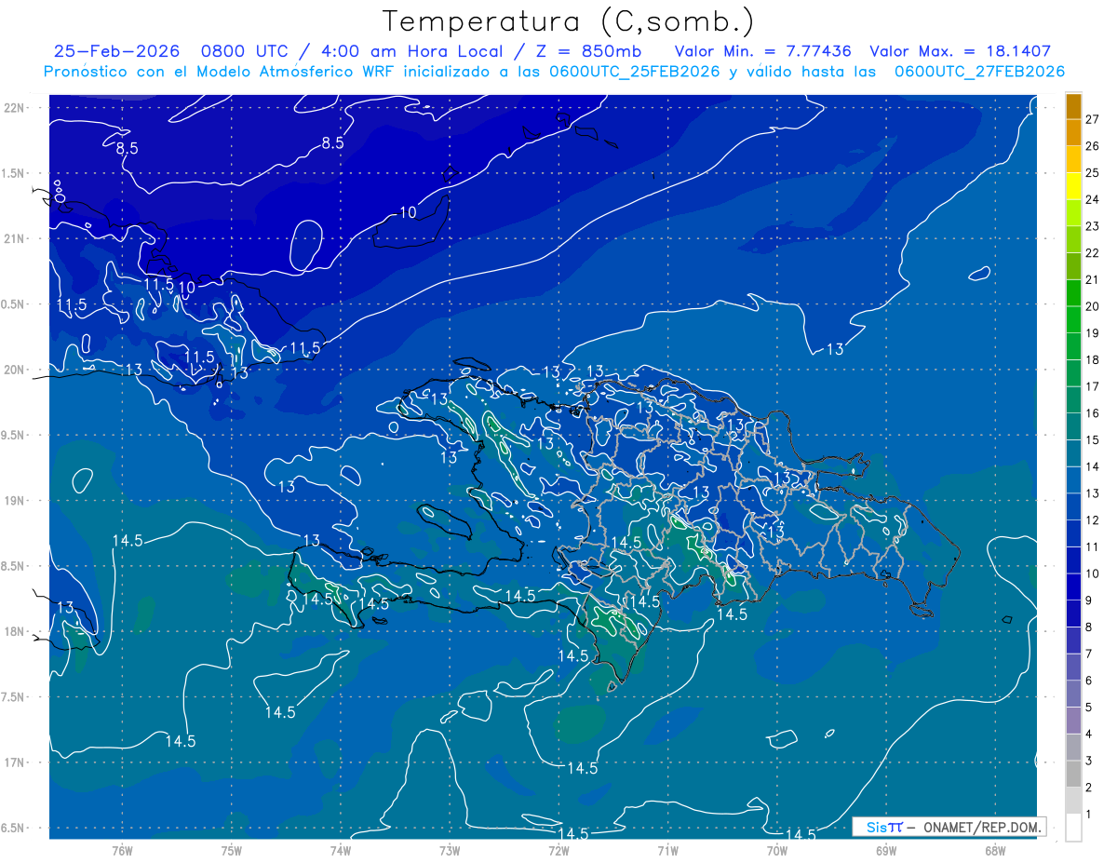This screenshot has height=863, width=1117.
Task: Click the '17N' latitude axis label
Action: click(15, 762)
